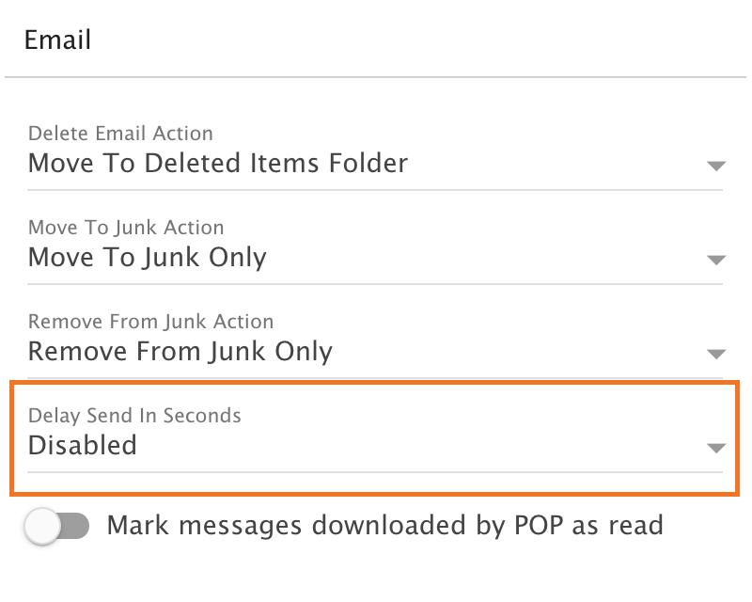Expand the Delay Send In Seconds arrow
Screen dimensions: 752x602
click(716, 449)
